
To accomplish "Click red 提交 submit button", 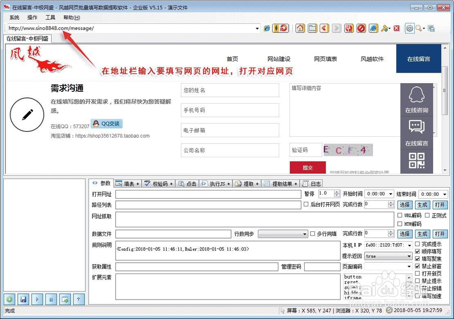I will point(307,168).
